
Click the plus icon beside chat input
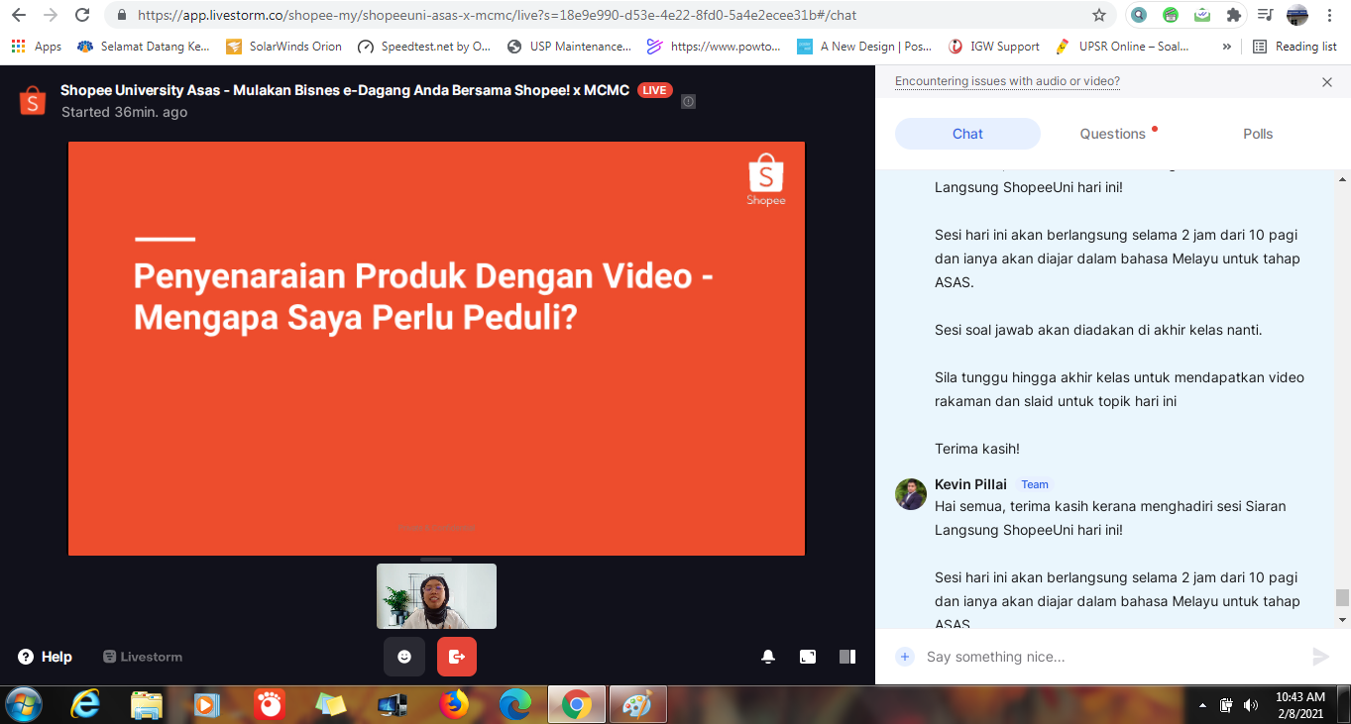pos(905,657)
